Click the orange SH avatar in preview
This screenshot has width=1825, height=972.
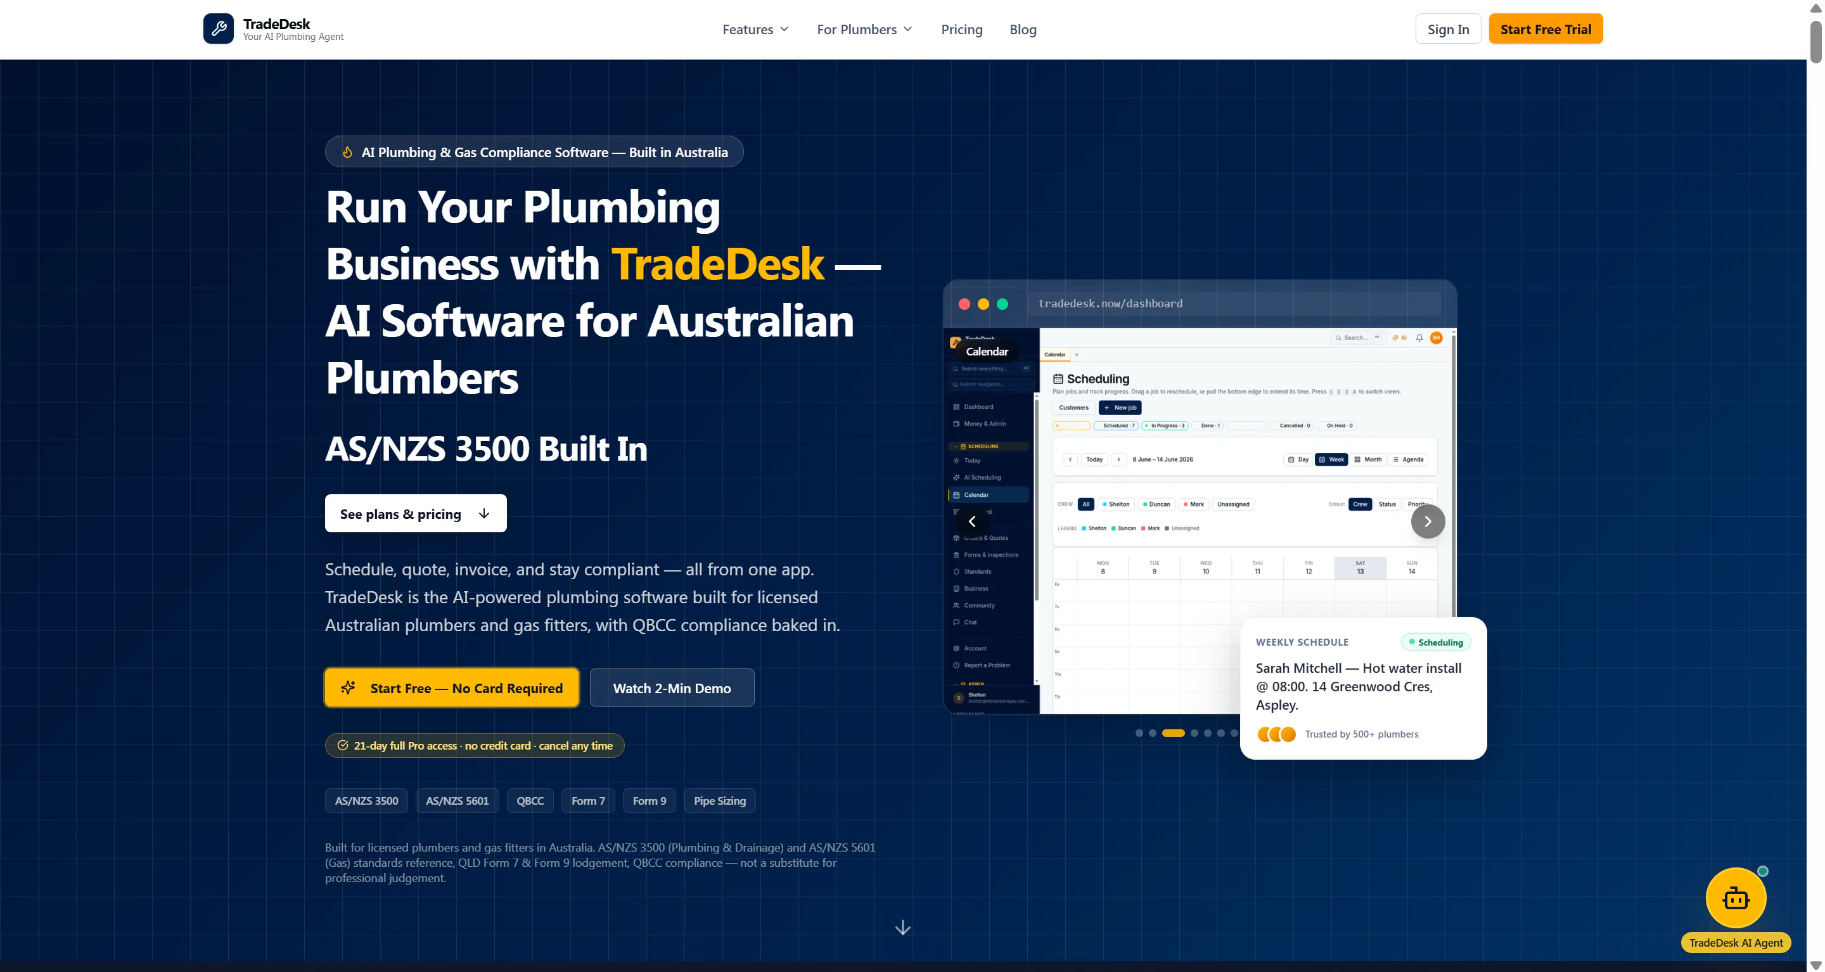click(1436, 338)
